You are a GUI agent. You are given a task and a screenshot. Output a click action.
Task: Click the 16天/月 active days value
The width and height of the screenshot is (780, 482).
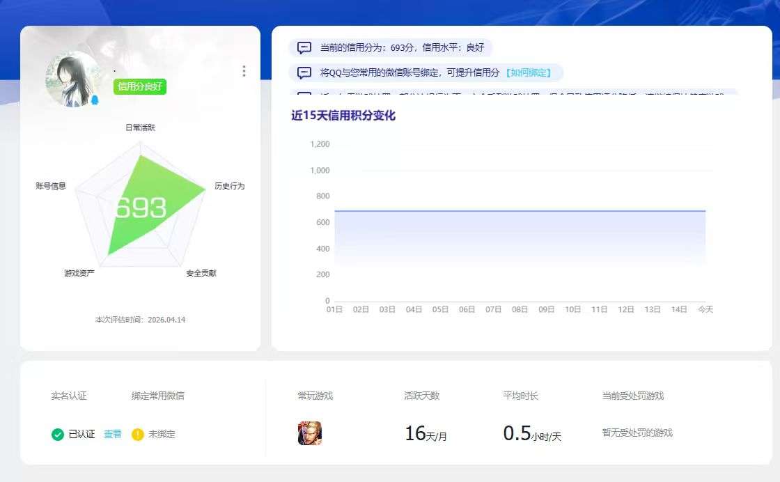(426, 433)
